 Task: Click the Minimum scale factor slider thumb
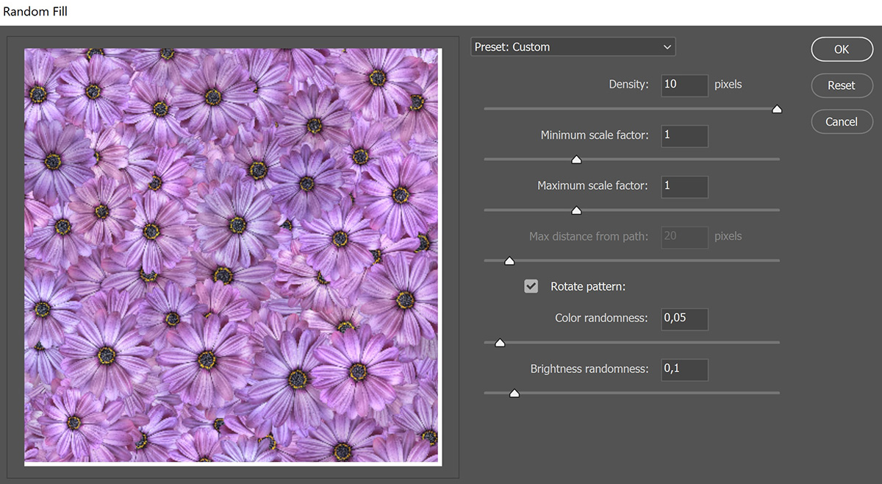pyautogui.click(x=576, y=159)
